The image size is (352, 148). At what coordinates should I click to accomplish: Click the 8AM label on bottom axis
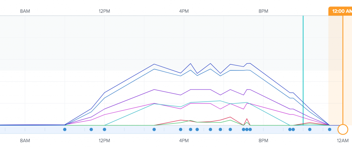pos(25,141)
